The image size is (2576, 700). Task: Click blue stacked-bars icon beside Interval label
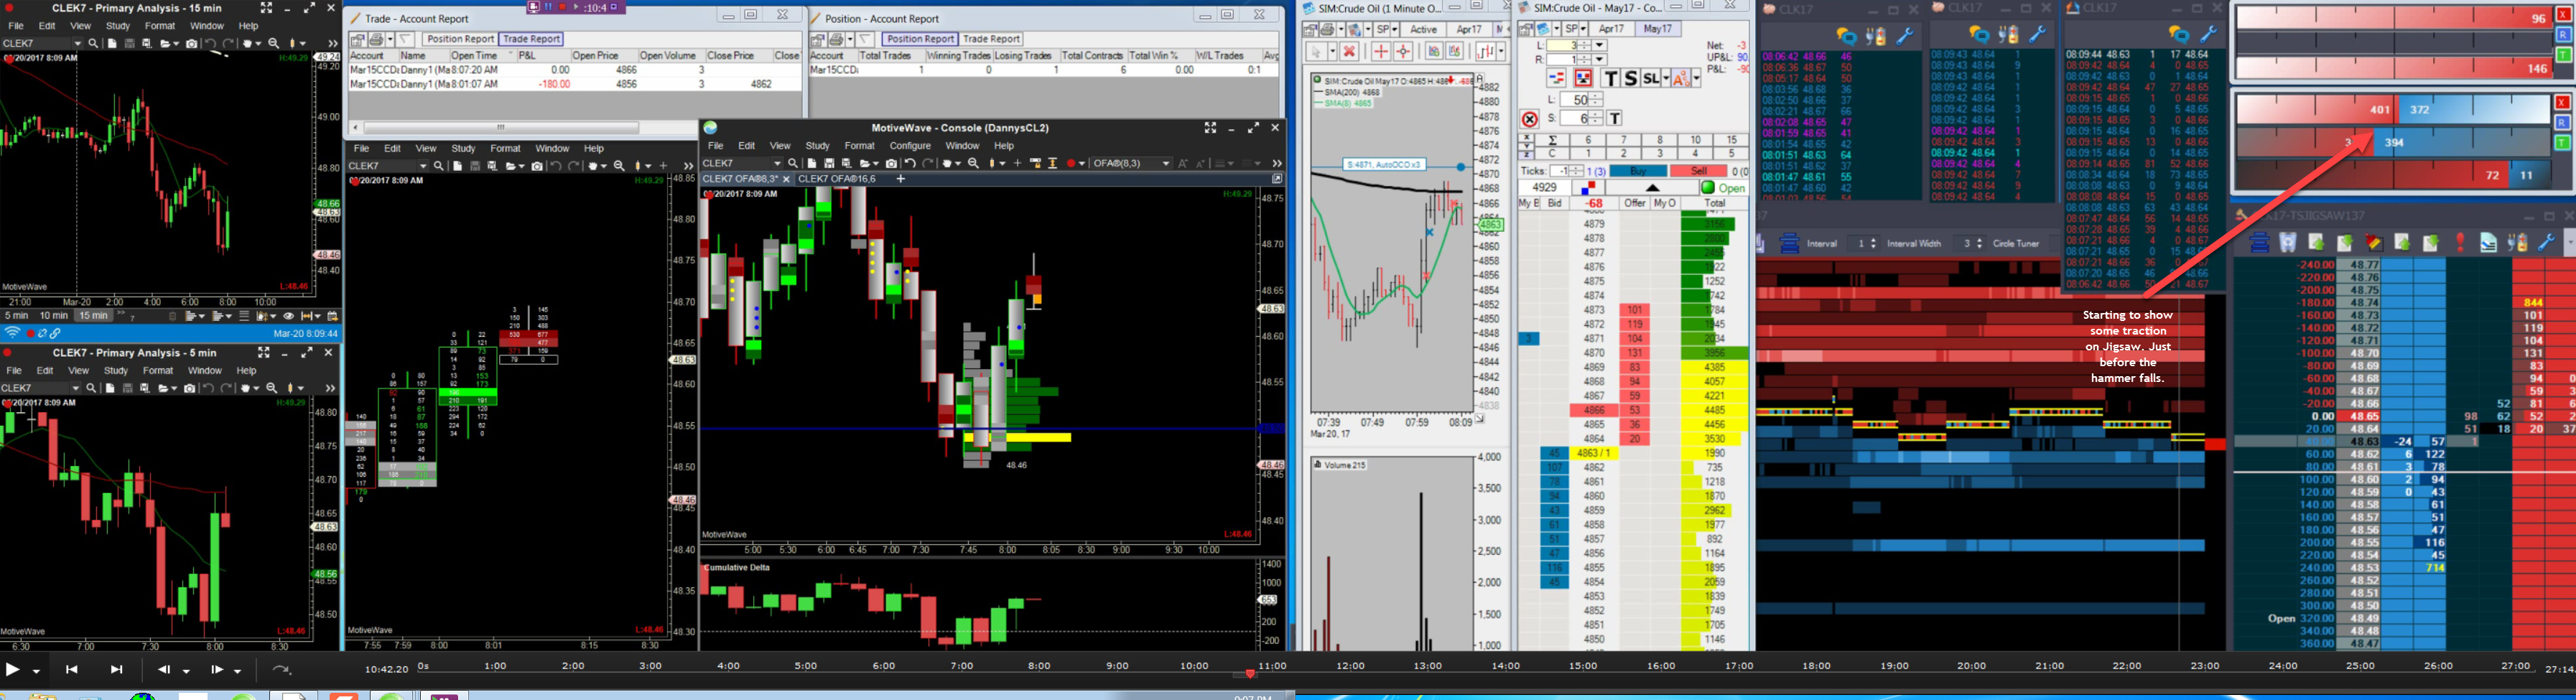tap(1789, 243)
